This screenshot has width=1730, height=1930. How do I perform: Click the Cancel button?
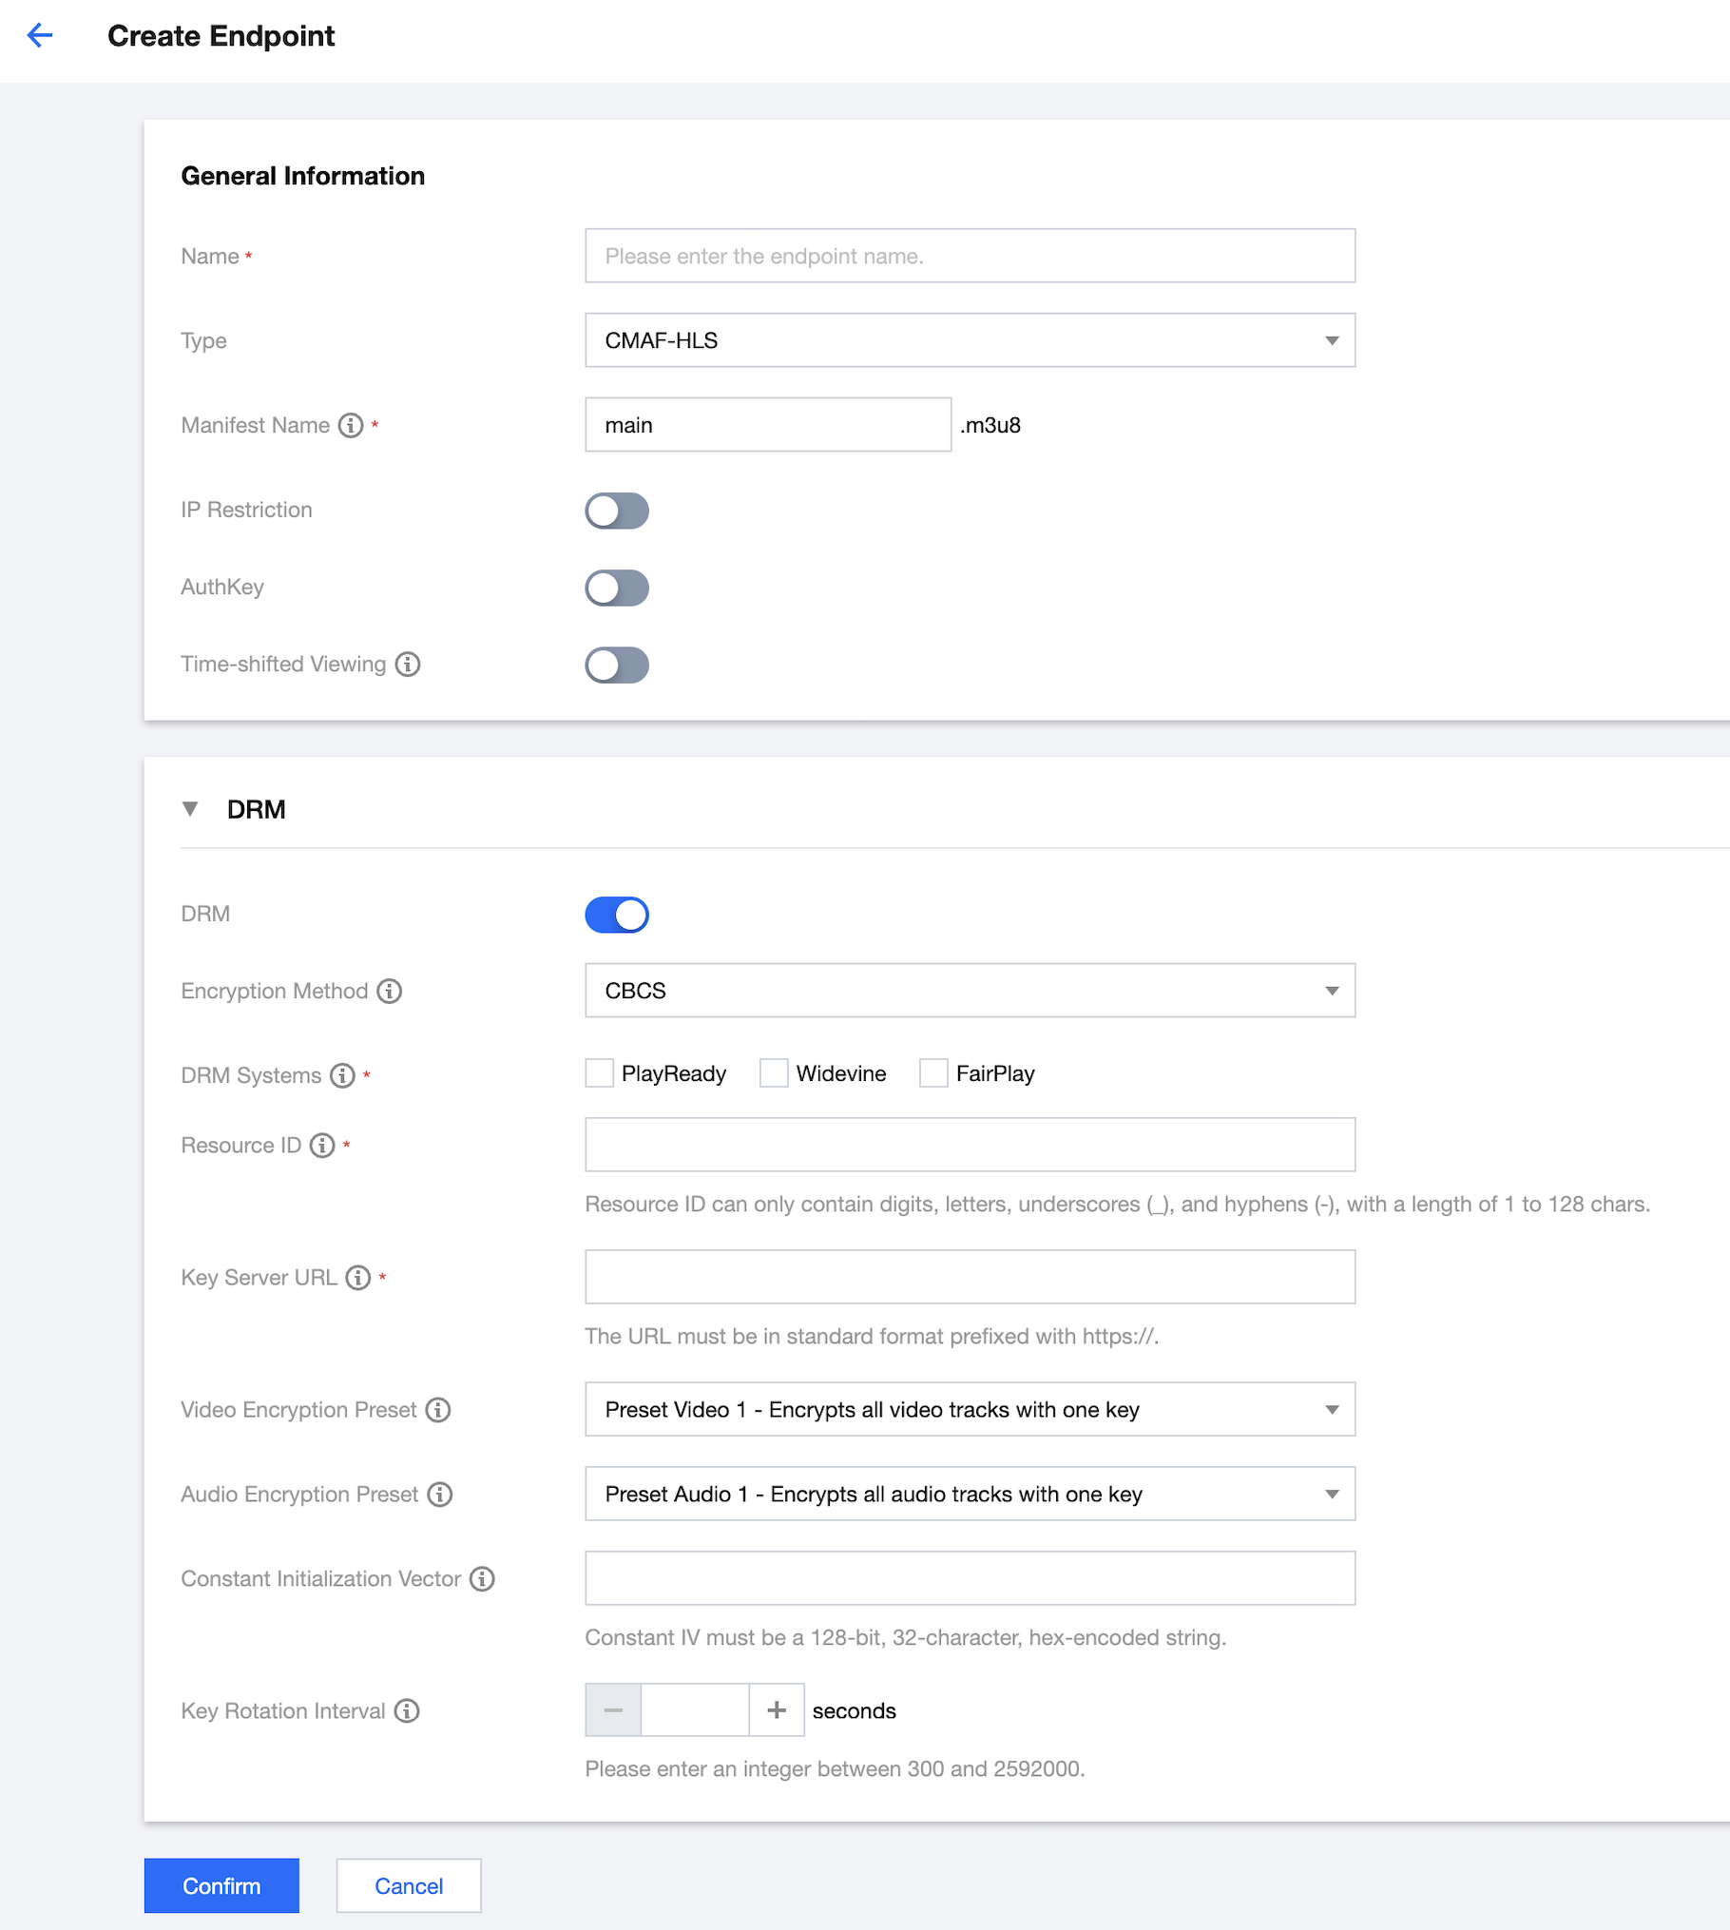(409, 1885)
